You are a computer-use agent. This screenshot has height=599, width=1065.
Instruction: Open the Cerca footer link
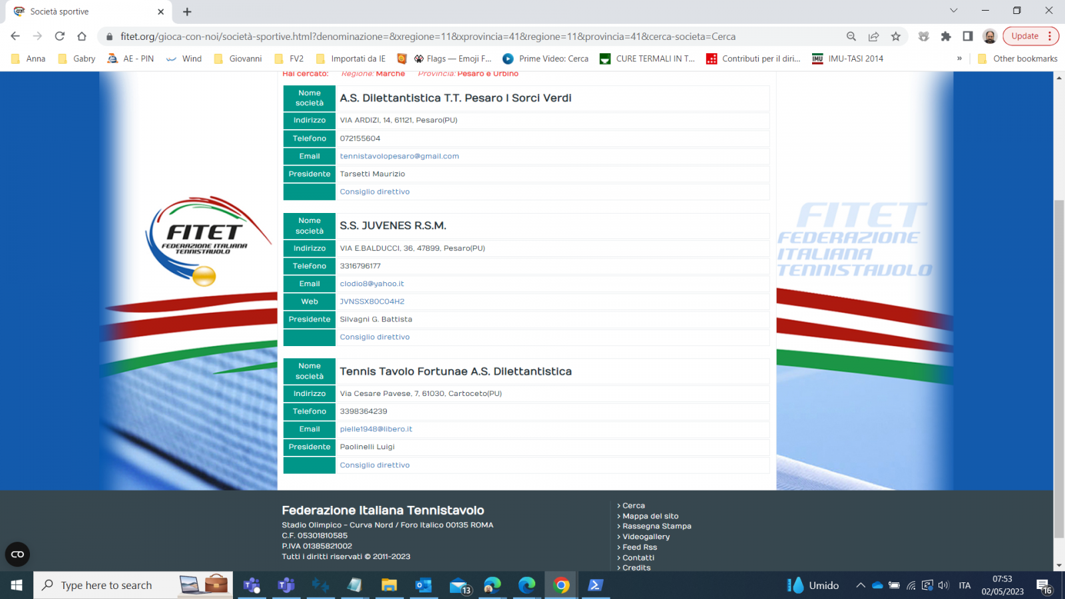633,506
